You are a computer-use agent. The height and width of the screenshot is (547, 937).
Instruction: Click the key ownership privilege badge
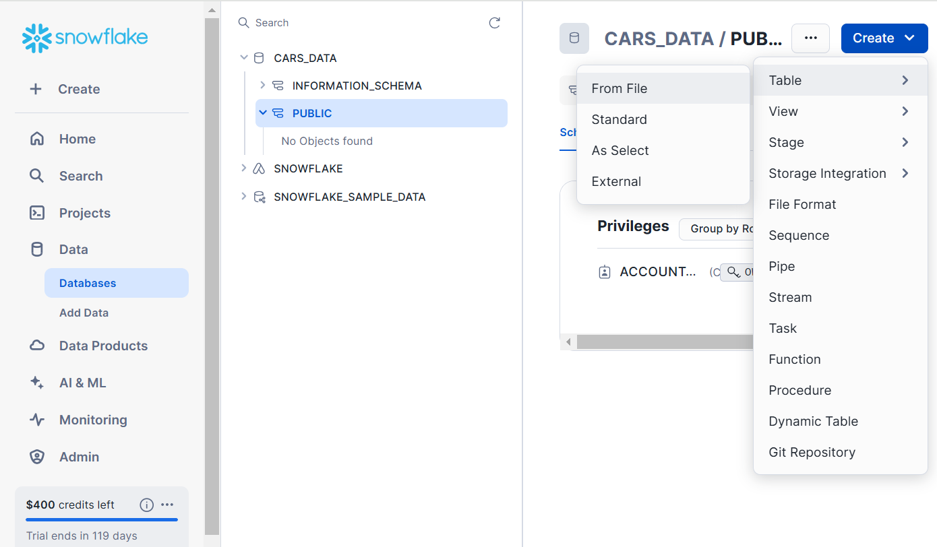pyautogui.click(x=737, y=272)
